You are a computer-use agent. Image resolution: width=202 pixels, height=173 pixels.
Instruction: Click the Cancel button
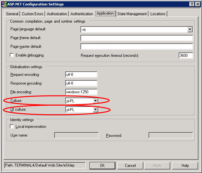130,166
